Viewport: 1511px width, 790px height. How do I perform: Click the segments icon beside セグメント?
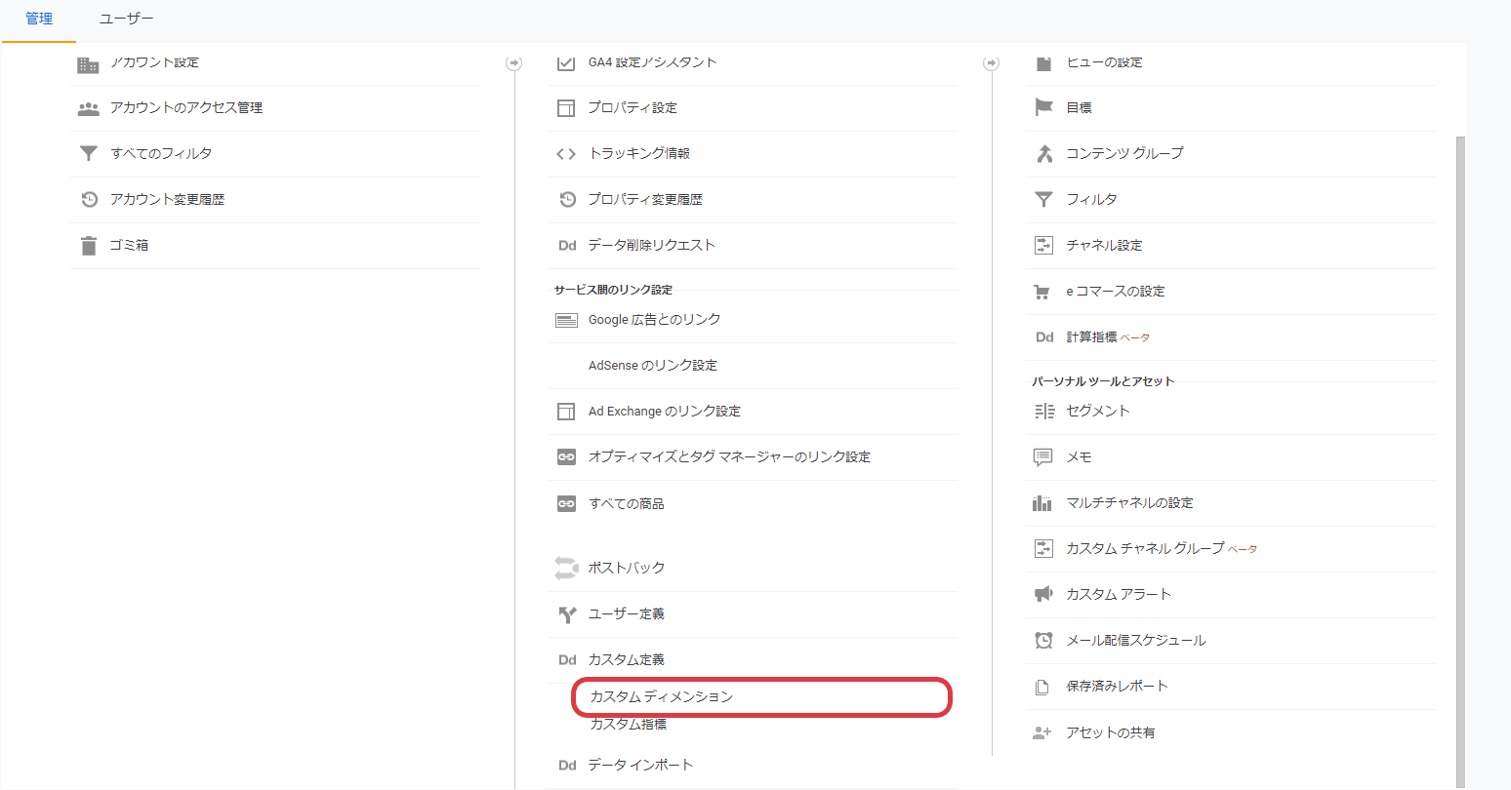click(x=1043, y=412)
